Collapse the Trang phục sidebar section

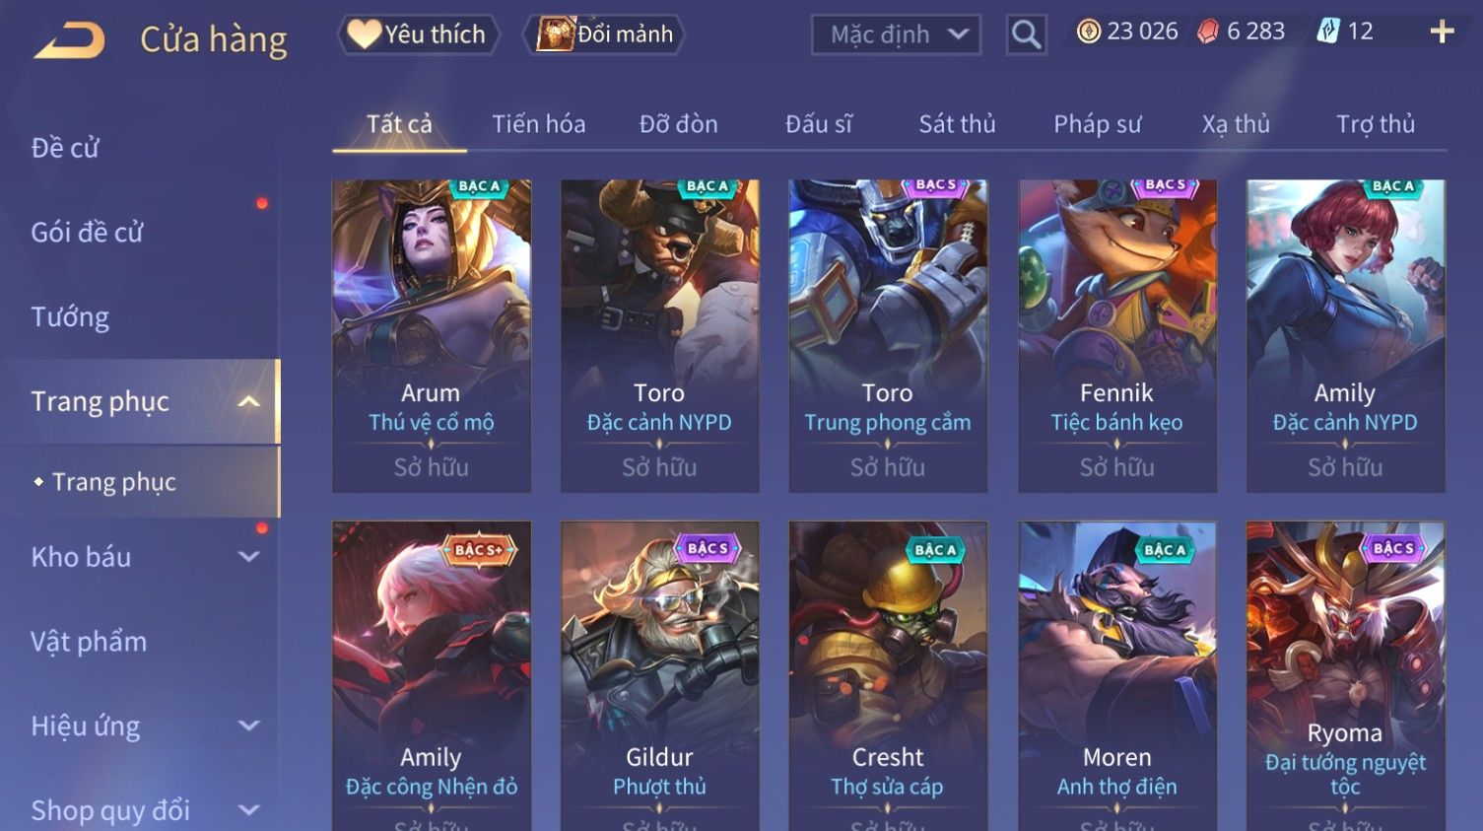(x=249, y=401)
